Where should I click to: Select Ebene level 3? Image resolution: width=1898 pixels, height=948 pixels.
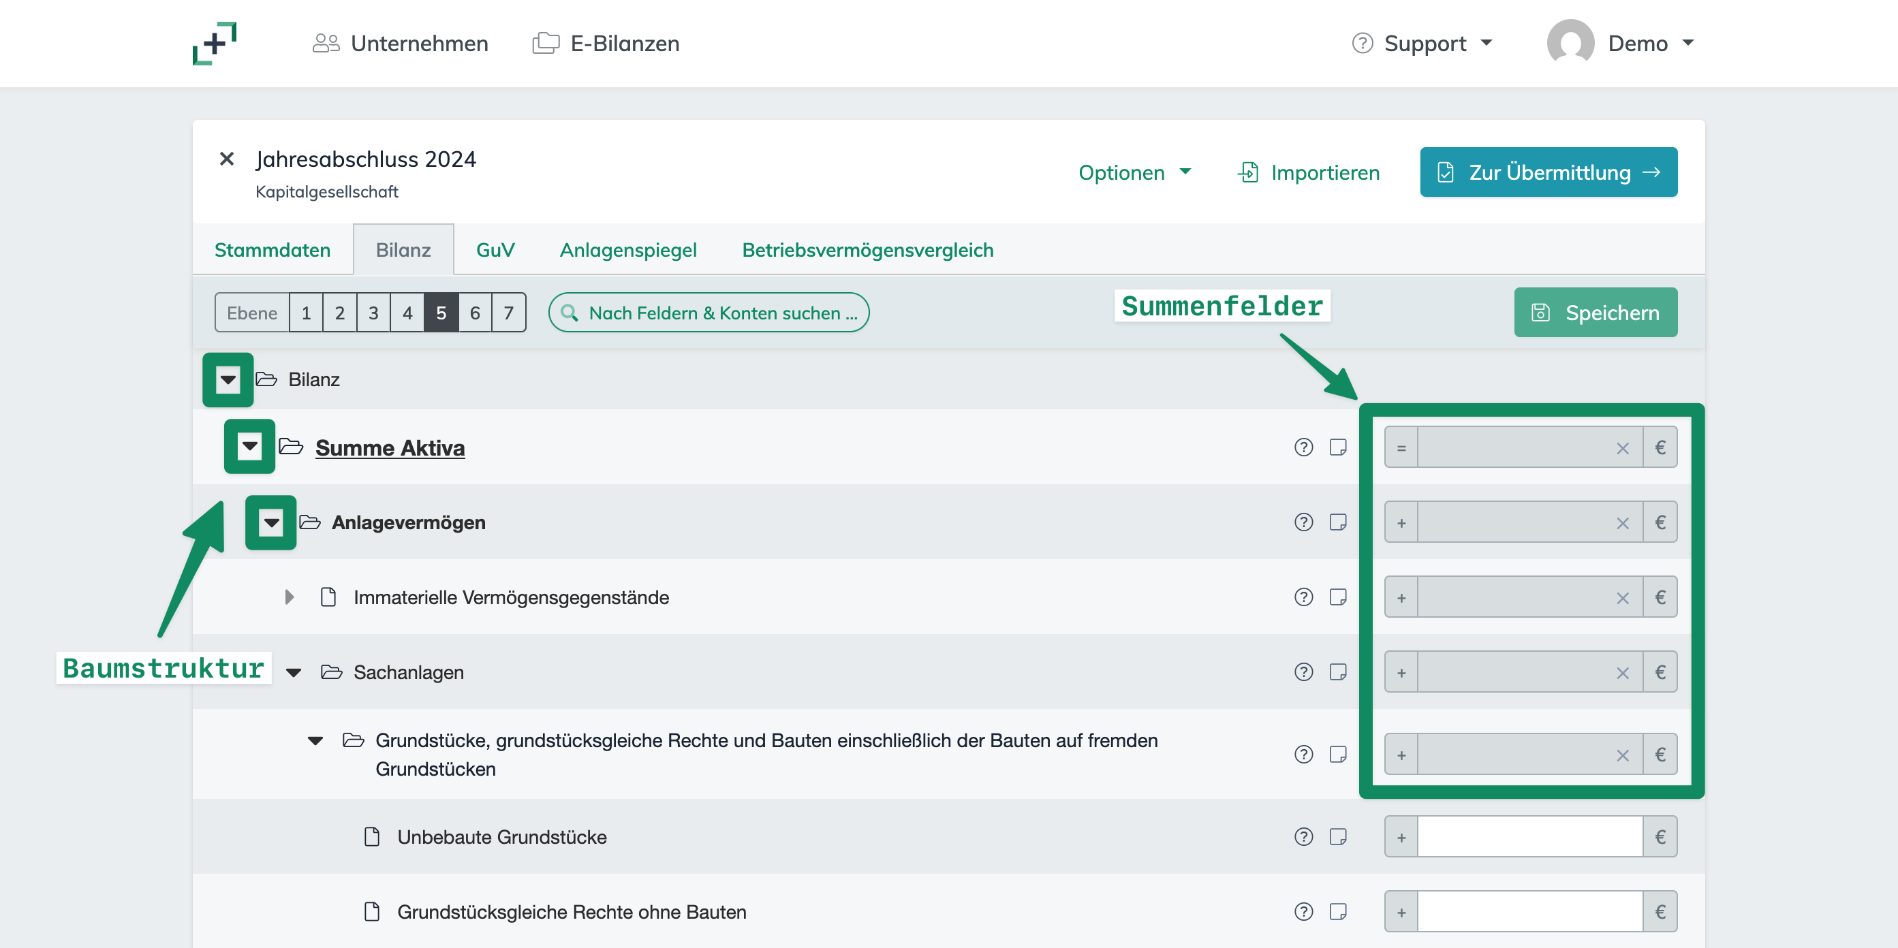(x=373, y=313)
